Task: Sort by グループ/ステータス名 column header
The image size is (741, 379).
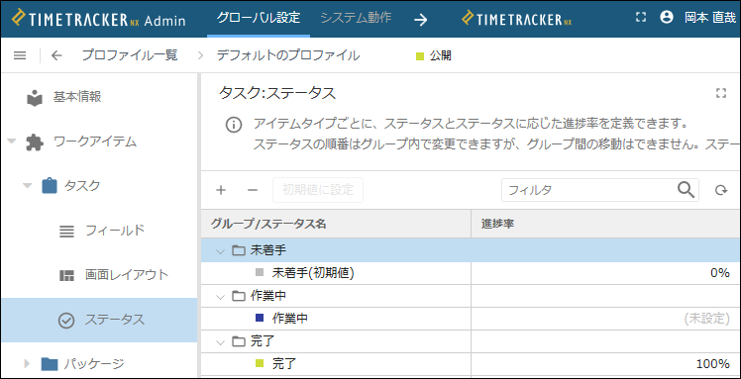Action: [x=336, y=224]
